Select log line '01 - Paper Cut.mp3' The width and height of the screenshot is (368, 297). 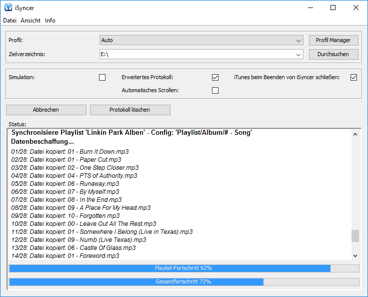[66, 160]
